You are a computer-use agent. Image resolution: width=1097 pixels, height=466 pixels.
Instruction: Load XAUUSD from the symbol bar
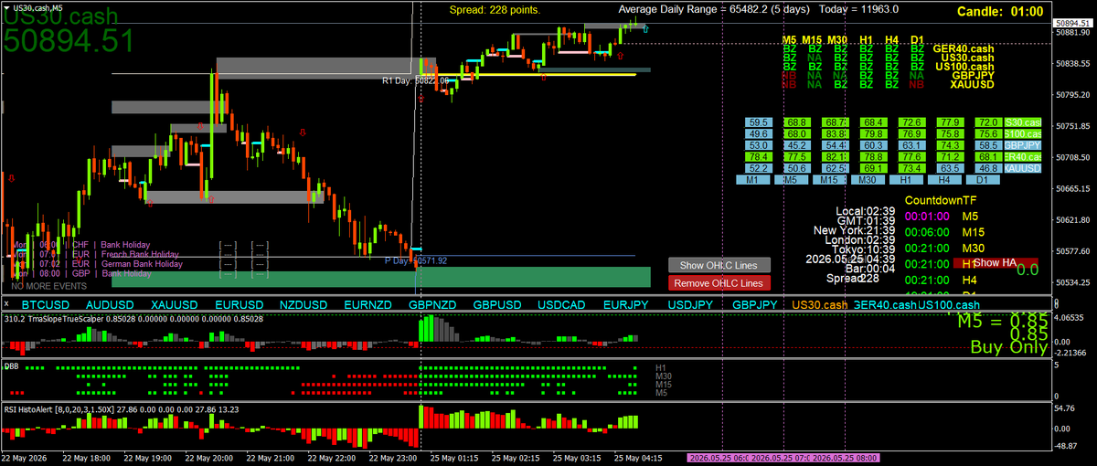click(x=176, y=304)
